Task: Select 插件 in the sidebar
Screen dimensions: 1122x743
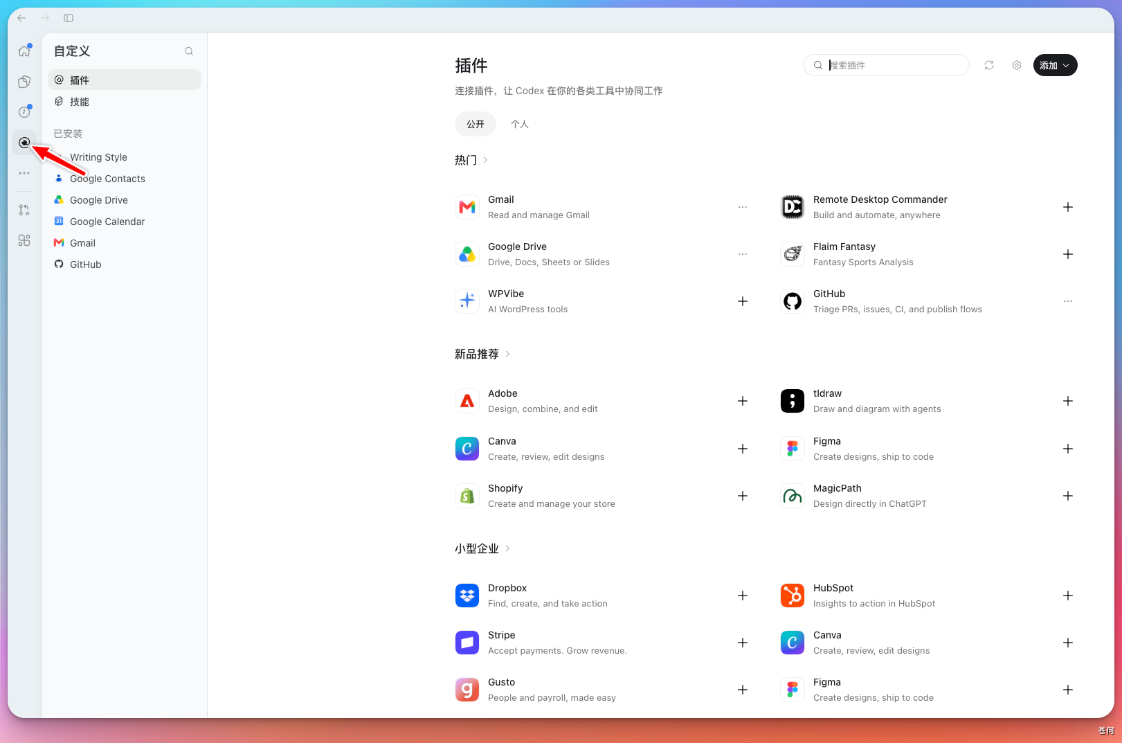Action: [x=125, y=80]
